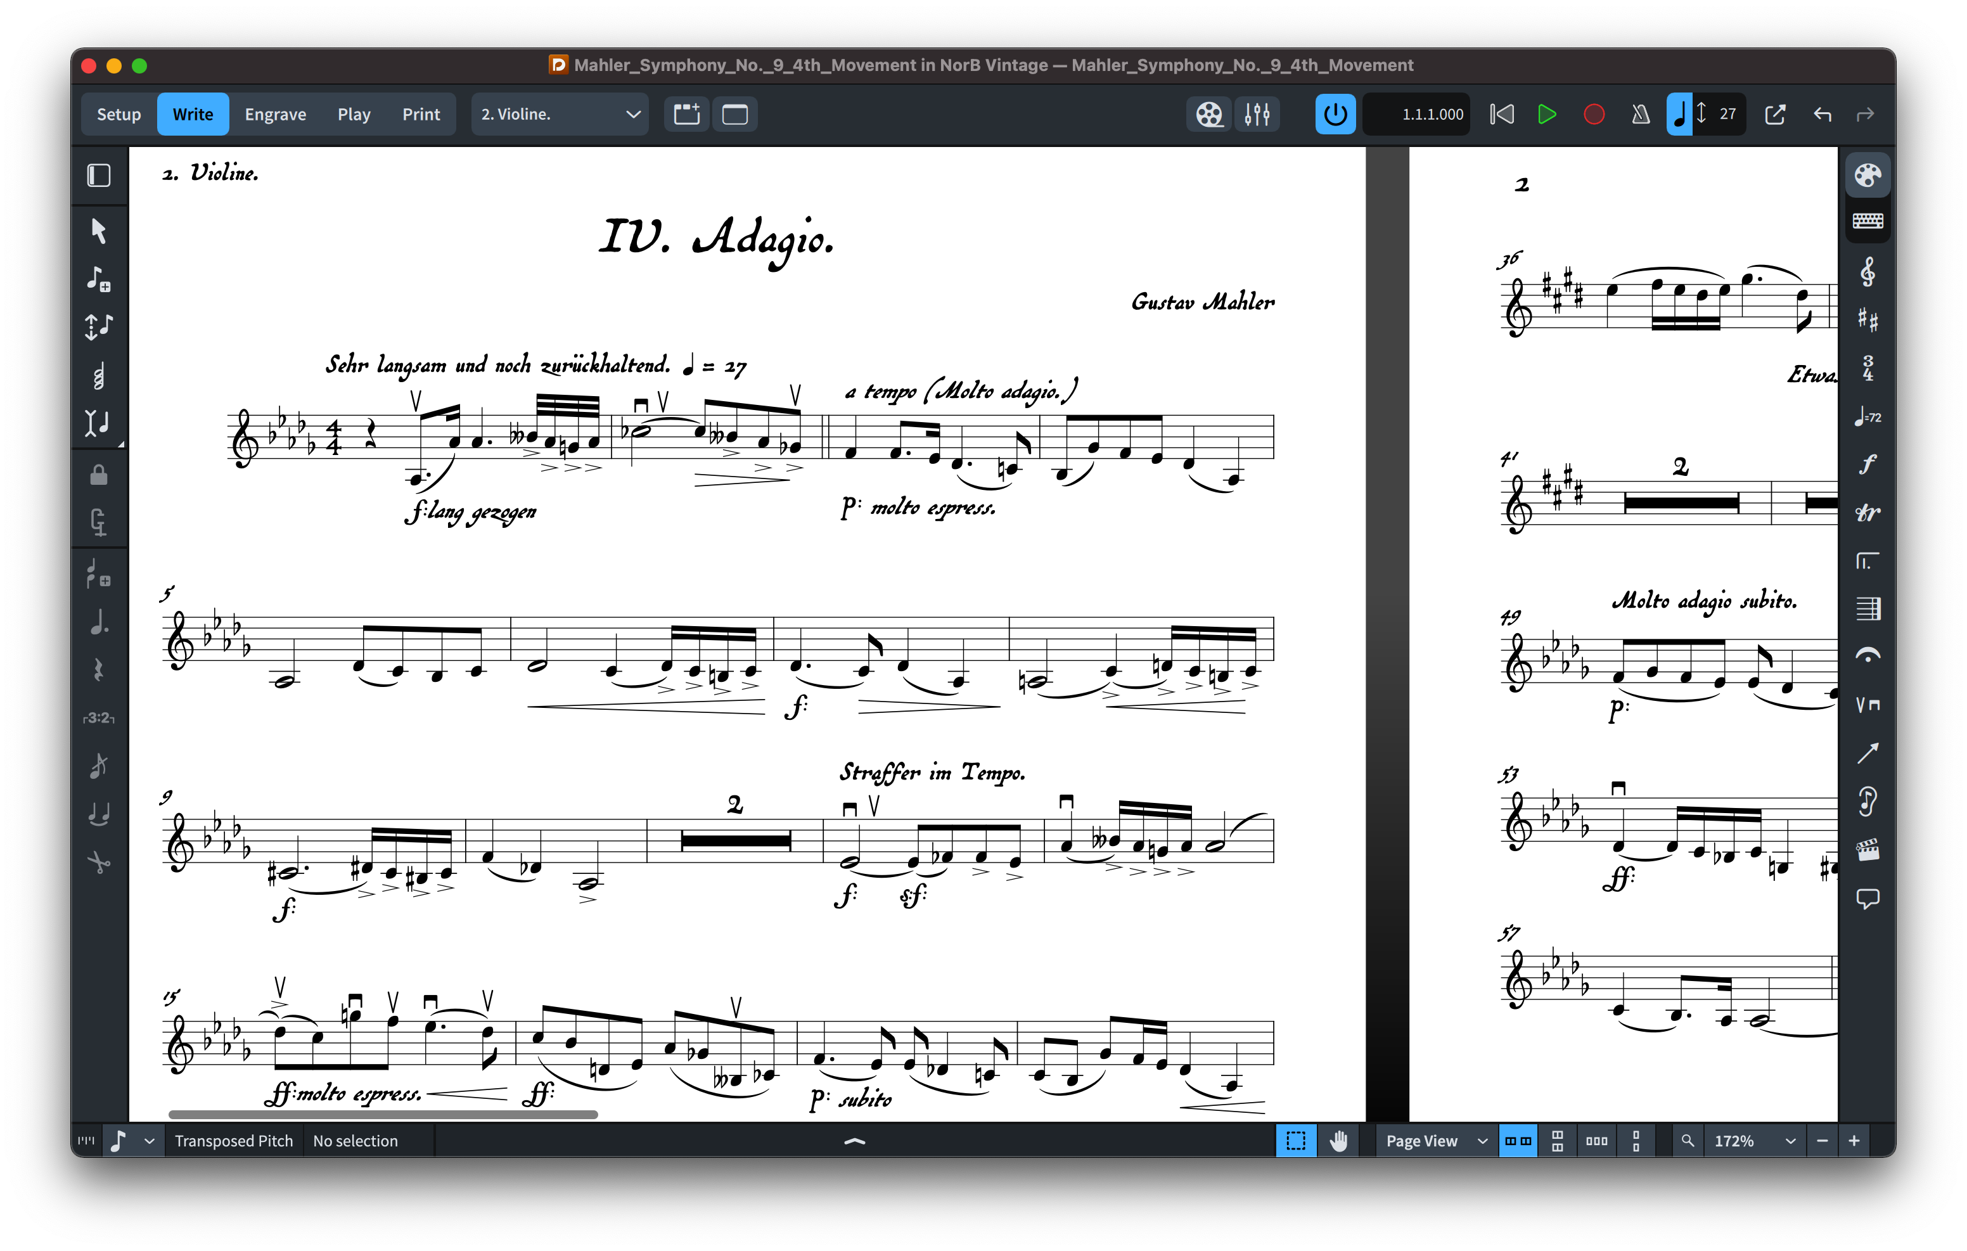Open Key Signatures panel

pos(1868,319)
